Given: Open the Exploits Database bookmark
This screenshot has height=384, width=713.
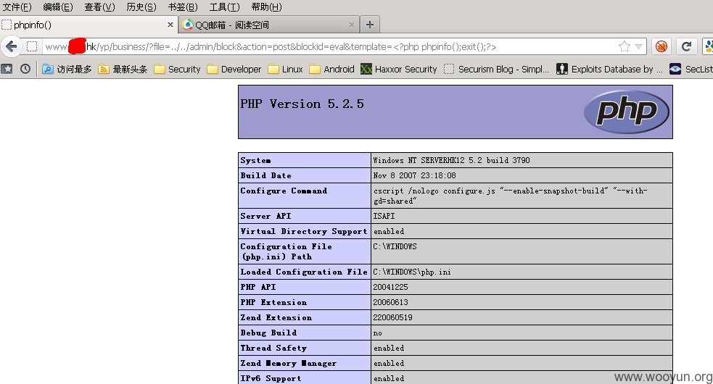Looking at the screenshot, I should pos(609,69).
